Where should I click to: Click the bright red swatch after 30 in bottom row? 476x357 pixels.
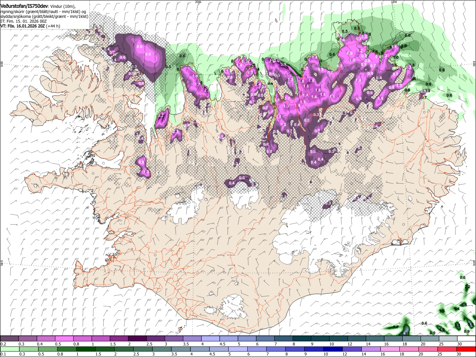point(466,349)
